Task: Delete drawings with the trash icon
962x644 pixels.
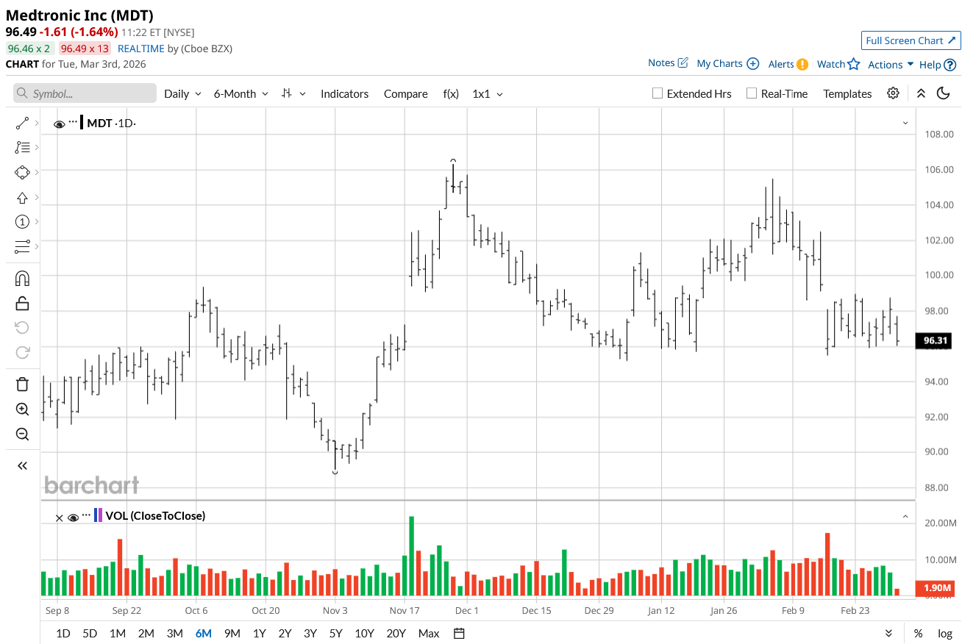Action: [22, 384]
